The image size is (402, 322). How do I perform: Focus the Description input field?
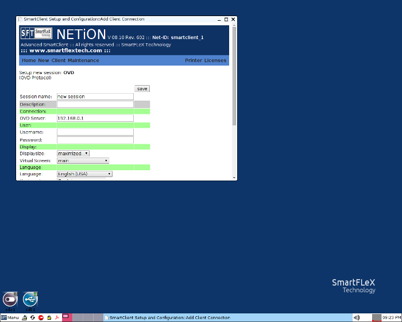point(95,104)
